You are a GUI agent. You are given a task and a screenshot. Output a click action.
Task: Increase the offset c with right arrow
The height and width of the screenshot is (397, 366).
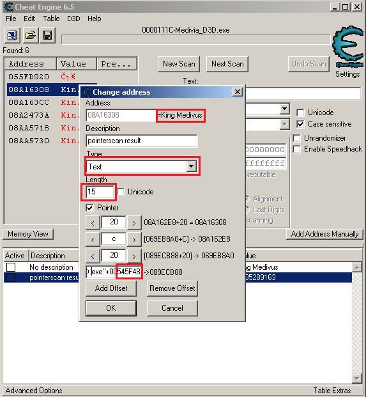coord(134,240)
